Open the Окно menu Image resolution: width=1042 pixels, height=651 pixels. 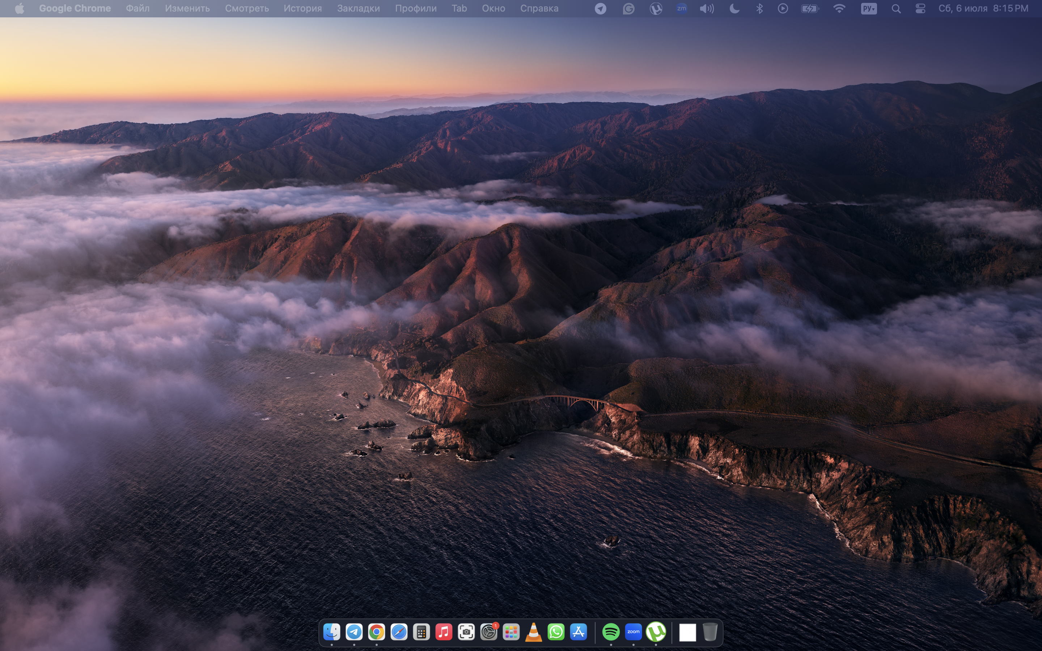[494, 8]
